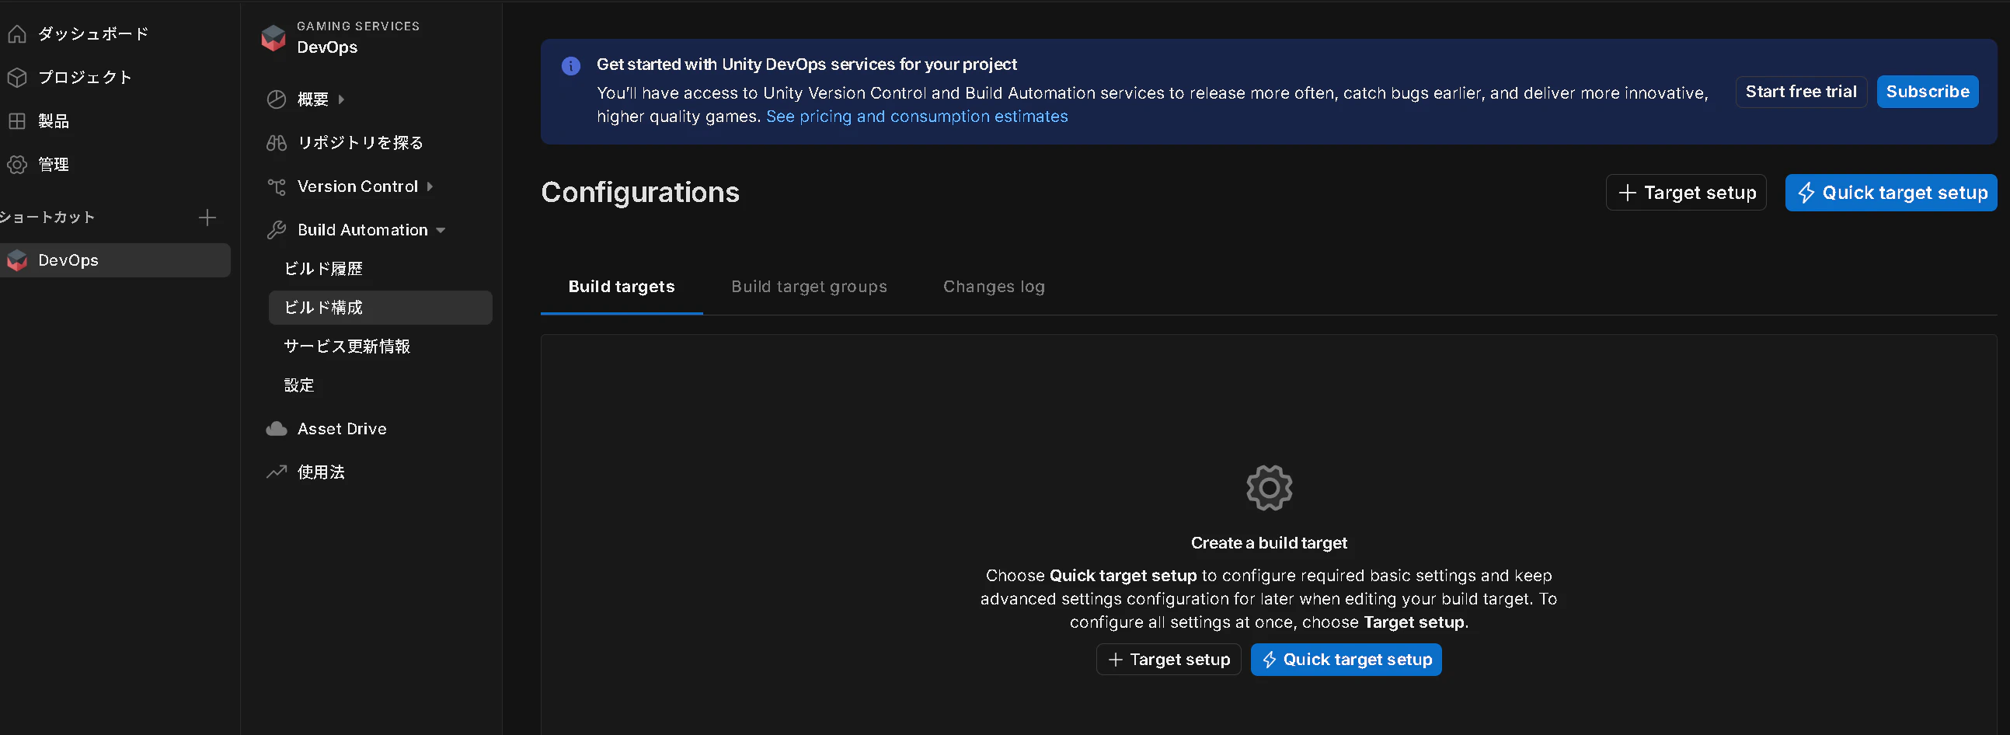
Task: Click the products grid icon
Action: tap(17, 121)
